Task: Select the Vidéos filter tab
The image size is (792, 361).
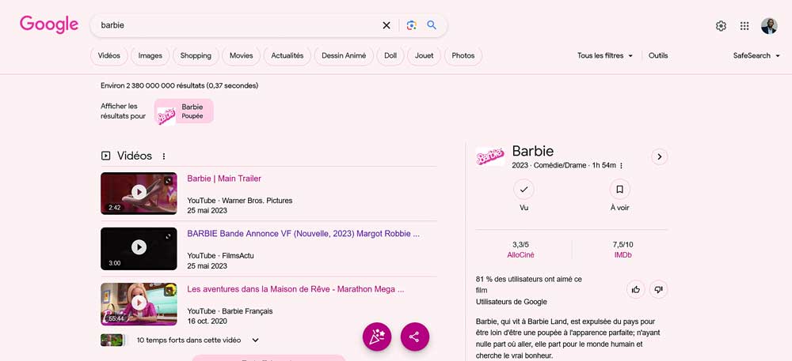Action: [x=109, y=56]
